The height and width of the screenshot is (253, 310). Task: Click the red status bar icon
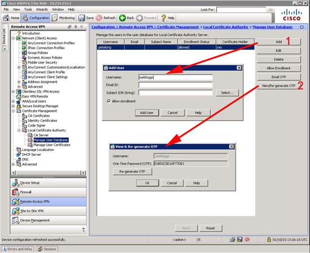click(x=247, y=239)
